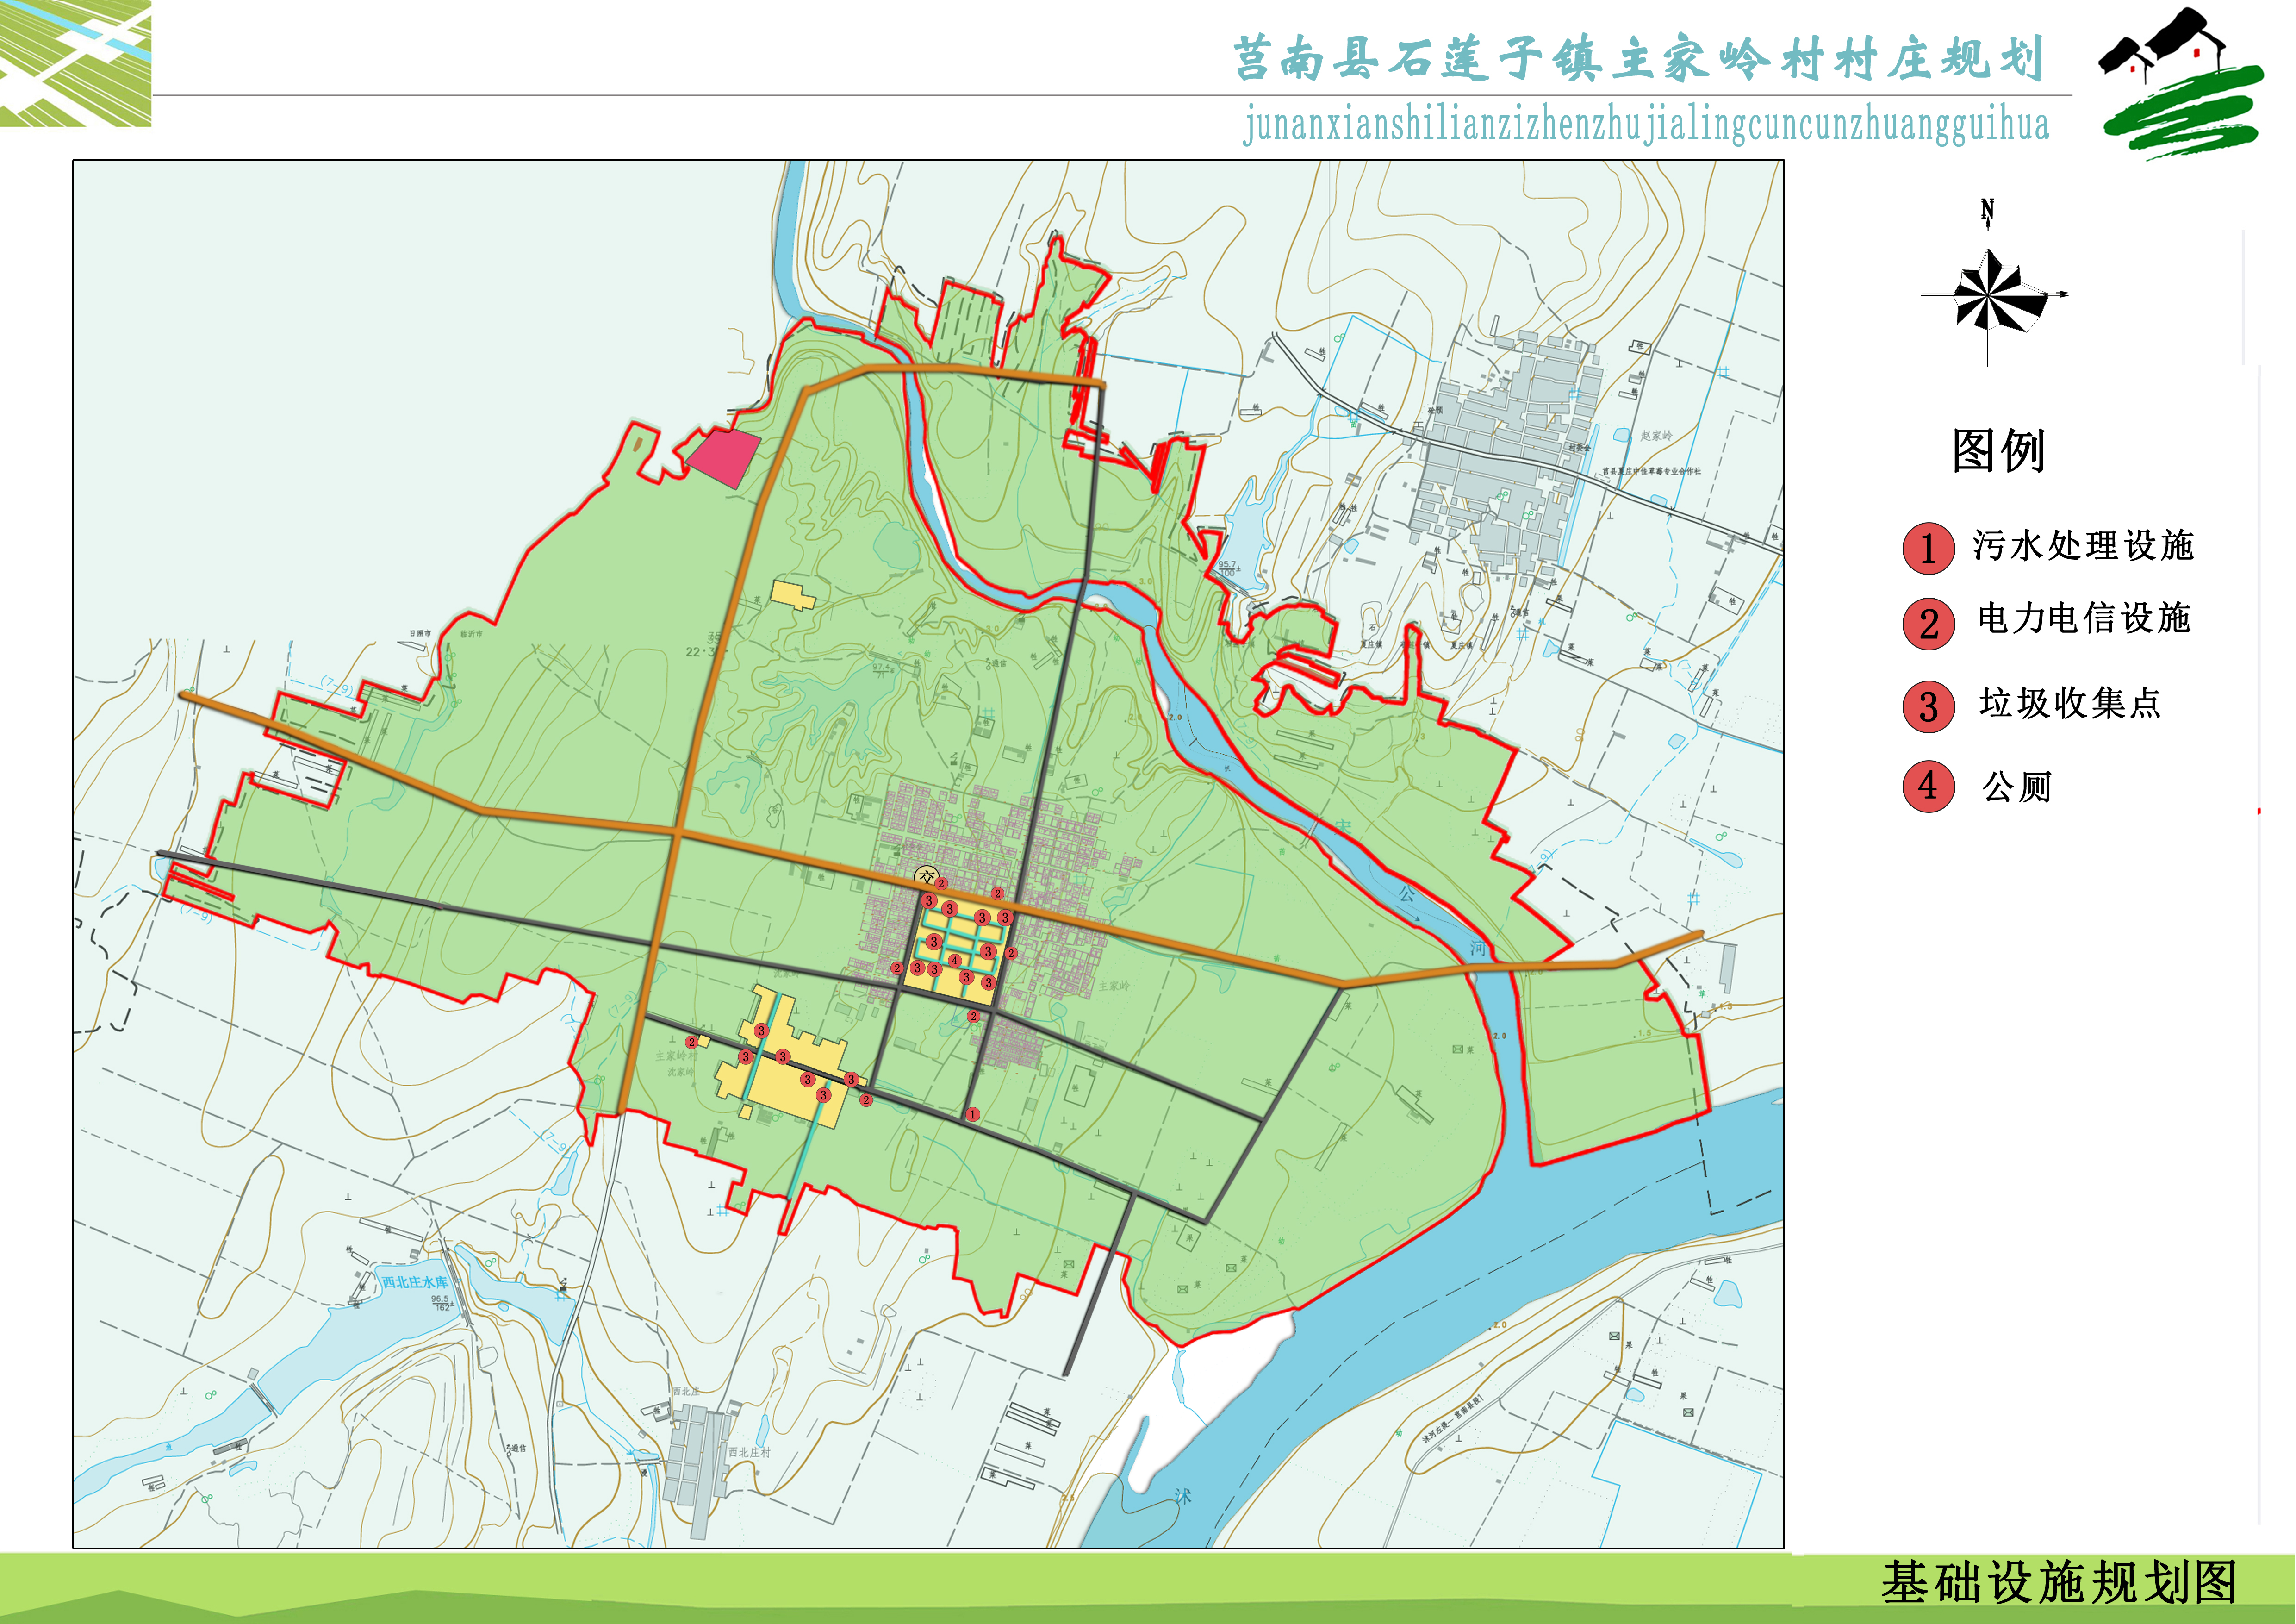This screenshot has width=2296, height=1624.
Task: Click the 莒南县石莲子镇主家岭村村庄规划 title
Action: (x=1638, y=58)
